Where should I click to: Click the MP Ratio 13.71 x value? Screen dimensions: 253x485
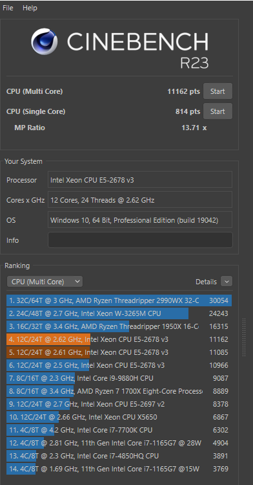pyautogui.click(x=194, y=128)
